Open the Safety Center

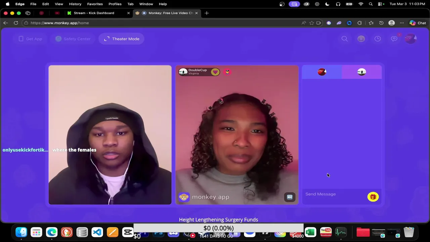(73, 39)
